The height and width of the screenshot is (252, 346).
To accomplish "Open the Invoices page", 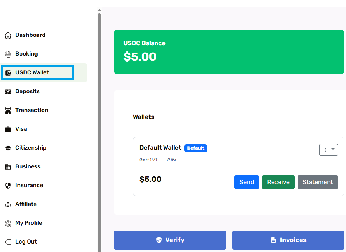I will [x=288, y=240].
